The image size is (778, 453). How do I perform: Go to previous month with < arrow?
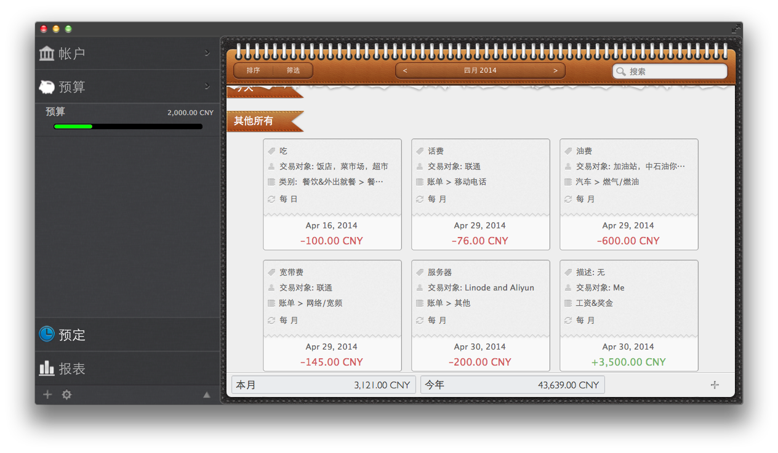(405, 71)
